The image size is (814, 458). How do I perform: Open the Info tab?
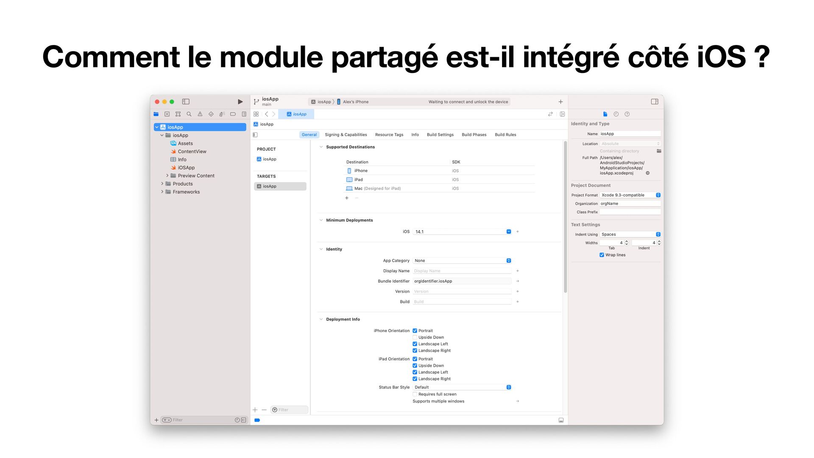[x=415, y=135]
